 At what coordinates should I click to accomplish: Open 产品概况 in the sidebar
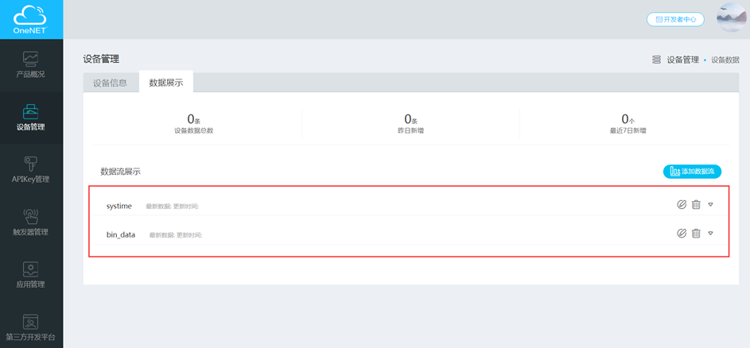(31, 64)
